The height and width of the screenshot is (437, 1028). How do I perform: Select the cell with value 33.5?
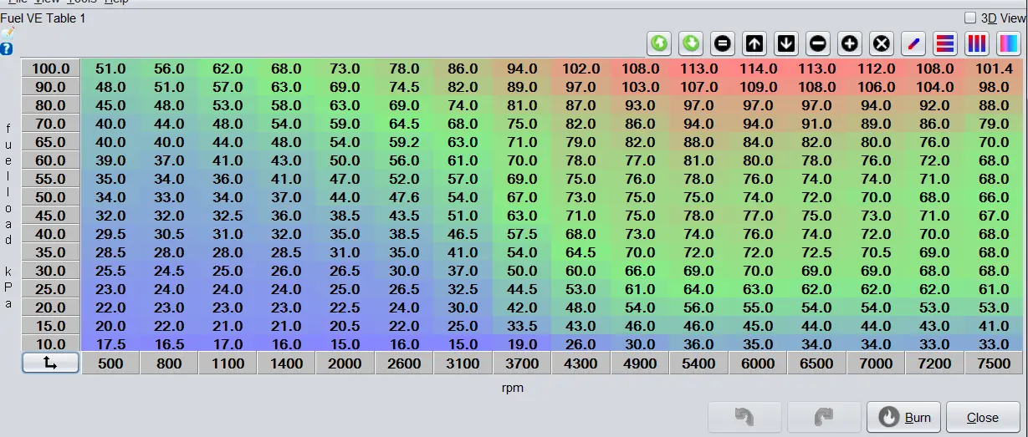point(522,324)
